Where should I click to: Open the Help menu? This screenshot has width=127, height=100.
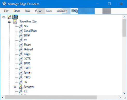75,11
